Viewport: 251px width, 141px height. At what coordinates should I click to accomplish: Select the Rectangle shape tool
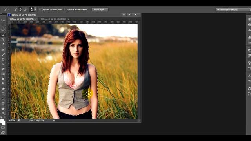pos(3,103)
